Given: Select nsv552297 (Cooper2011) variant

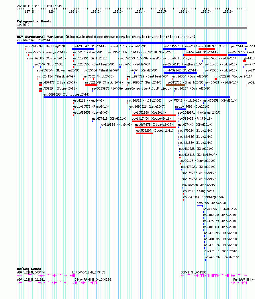Looking at the screenshot, I should (155, 131).
